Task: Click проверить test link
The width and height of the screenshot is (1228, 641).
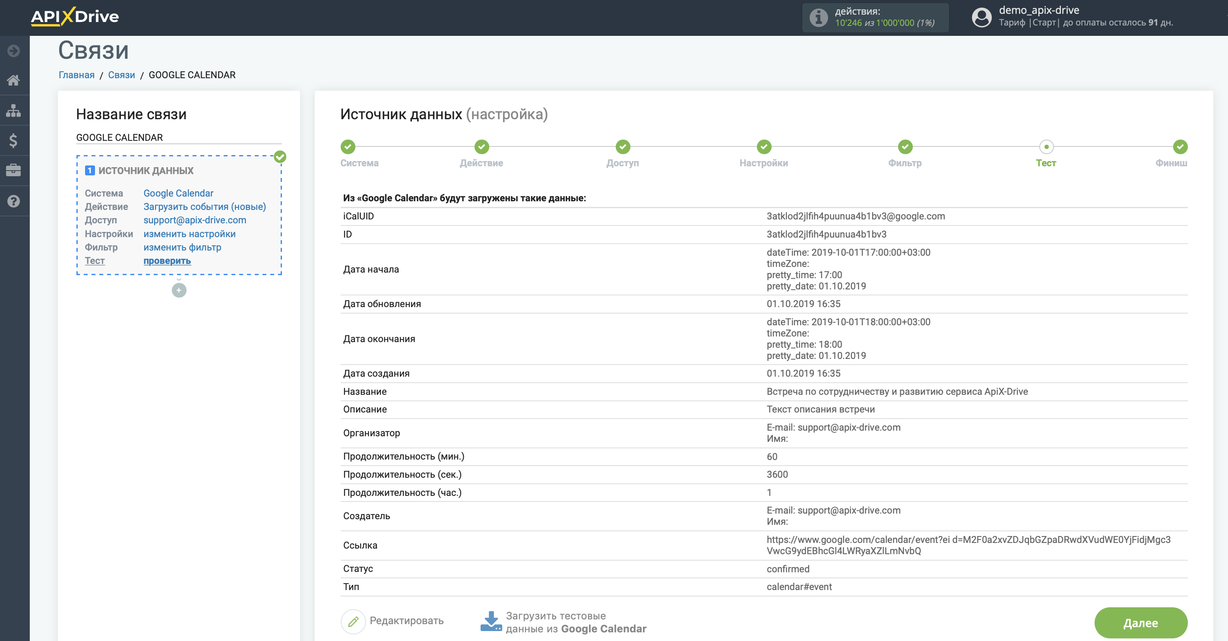Action: tap(167, 260)
